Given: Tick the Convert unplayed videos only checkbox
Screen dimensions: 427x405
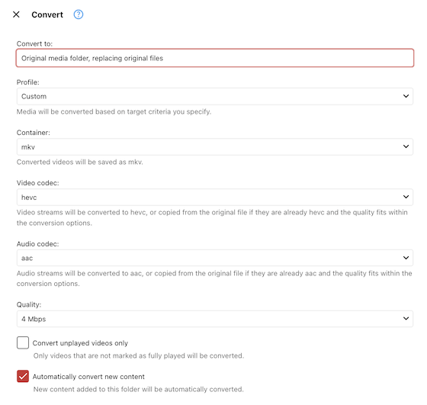Looking at the screenshot, I should pos(23,342).
